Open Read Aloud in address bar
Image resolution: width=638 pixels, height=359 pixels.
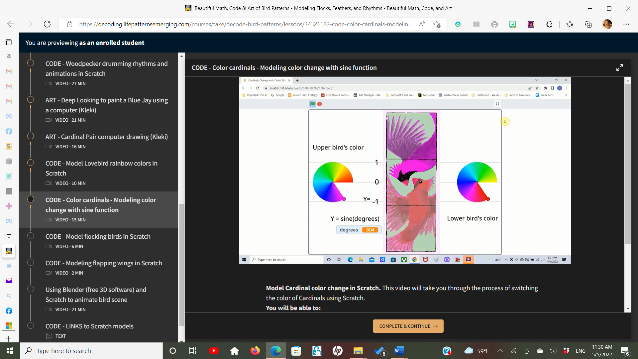tap(422, 24)
